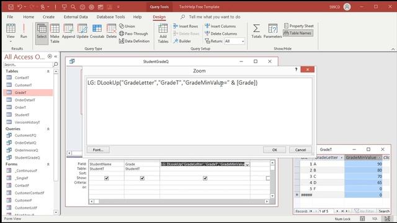Switch to the Create tab
This screenshot has width=397, height=223.
click(x=48, y=17)
